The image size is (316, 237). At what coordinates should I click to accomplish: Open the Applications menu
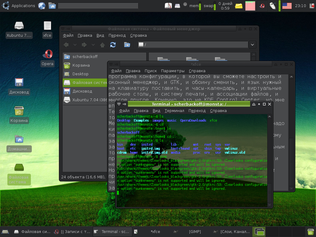19,5
